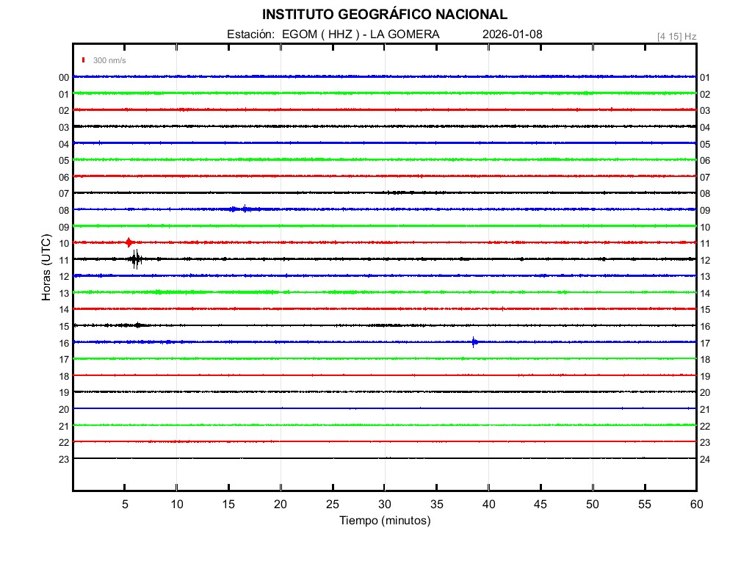This screenshot has height=564, width=752.
Task: Click the title Instituto Geográfico Nacional
Action: pos(384,15)
